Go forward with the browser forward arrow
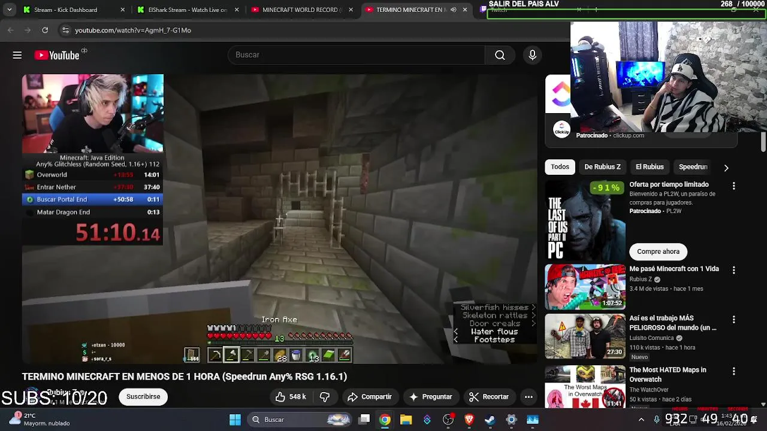 coord(28,30)
